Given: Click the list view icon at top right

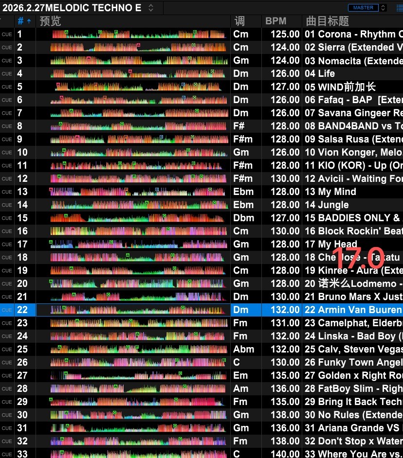Looking at the screenshot, I should point(399,8).
